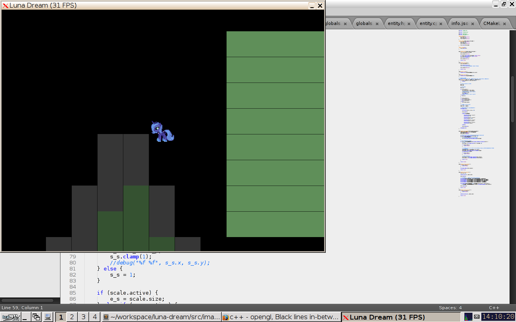Click 'e_s = scale.size;' on line 86
Viewport: 516px width, 322px height.
(137, 299)
